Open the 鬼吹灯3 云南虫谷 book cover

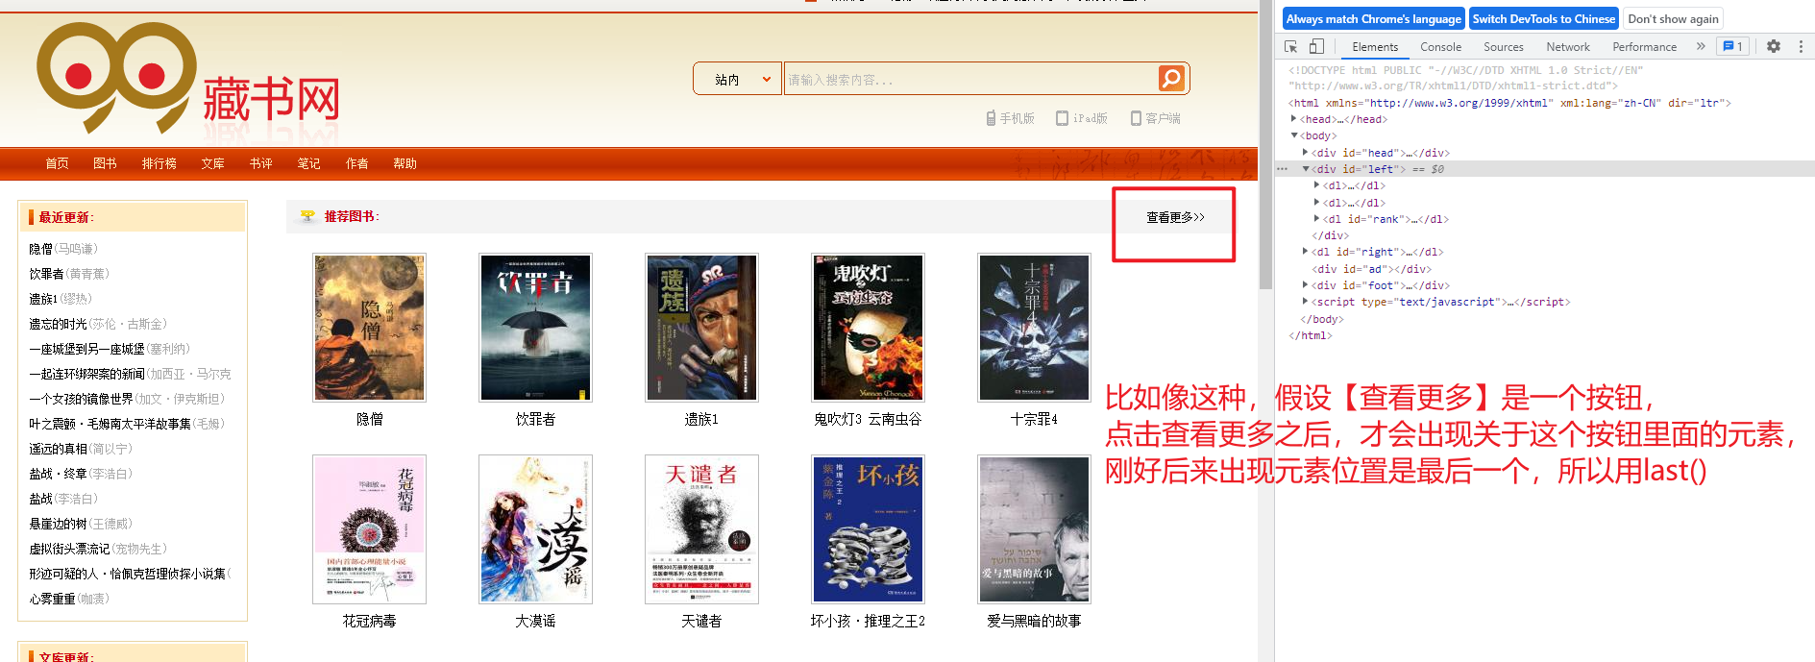868,328
